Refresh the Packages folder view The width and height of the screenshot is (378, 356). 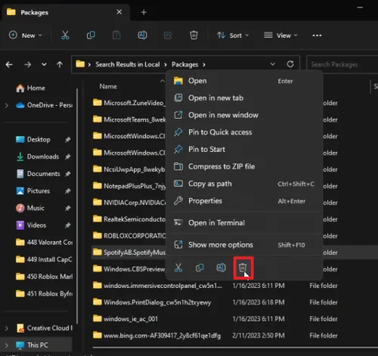coord(290,64)
